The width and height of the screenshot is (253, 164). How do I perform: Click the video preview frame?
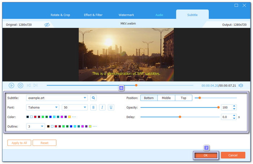point(126,55)
